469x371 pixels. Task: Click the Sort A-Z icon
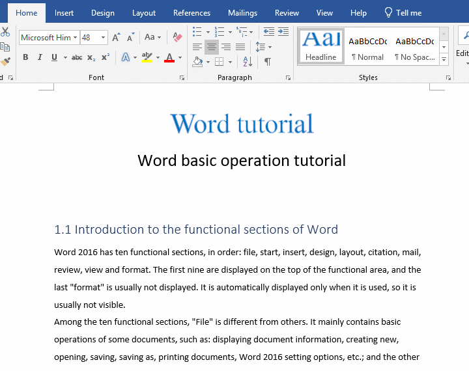pyautogui.click(x=248, y=62)
